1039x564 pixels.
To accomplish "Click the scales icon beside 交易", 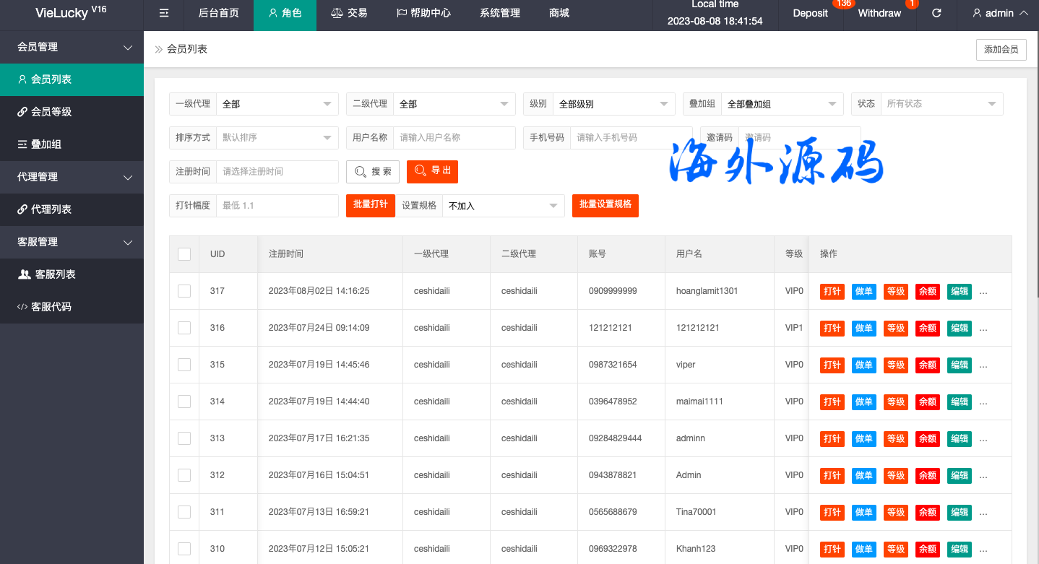I will (337, 13).
